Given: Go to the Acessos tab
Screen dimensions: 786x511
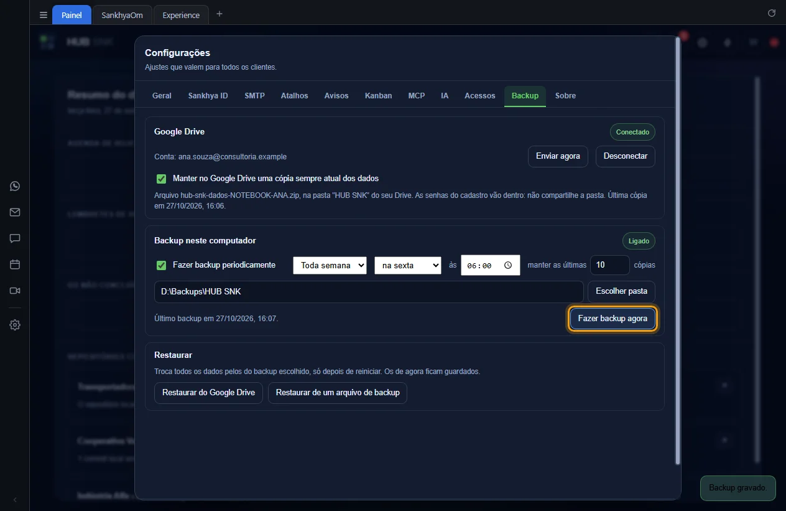Looking at the screenshot, I should (479, 96).
